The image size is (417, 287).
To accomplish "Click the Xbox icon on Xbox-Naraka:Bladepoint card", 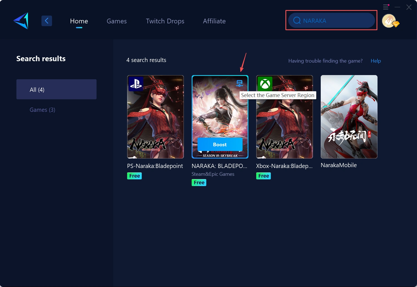I will [265, 84].
